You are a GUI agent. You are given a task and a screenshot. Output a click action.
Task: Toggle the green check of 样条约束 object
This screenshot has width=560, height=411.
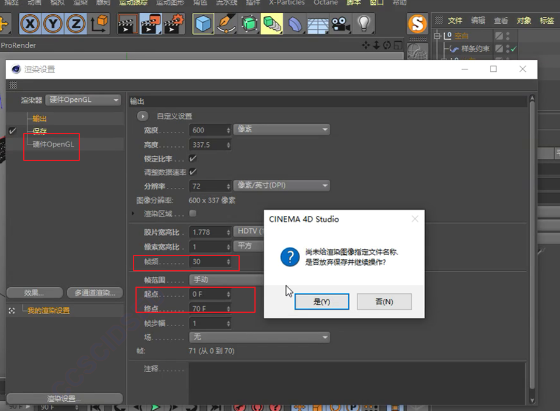coord(514,49)
